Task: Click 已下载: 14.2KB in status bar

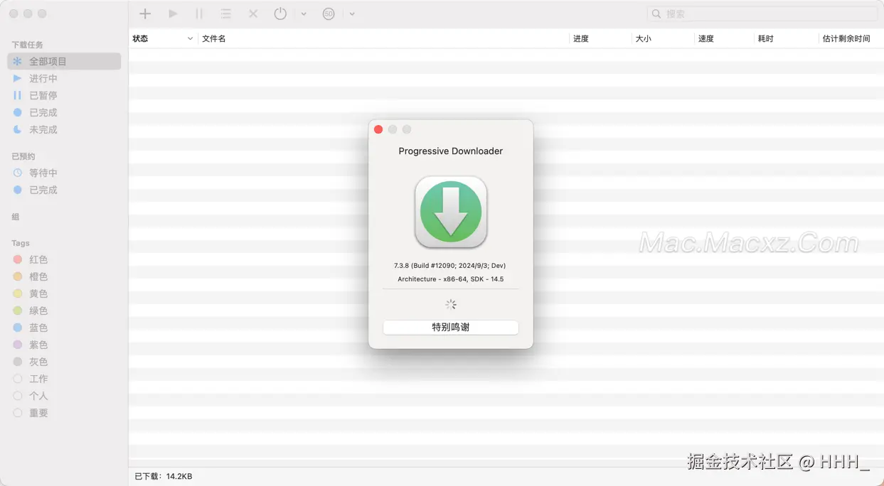Action: click(164, 476)
